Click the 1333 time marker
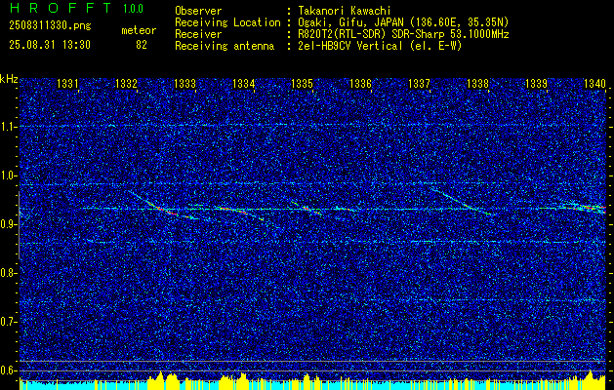Viewport: 614px width, 390px height. 184,83
